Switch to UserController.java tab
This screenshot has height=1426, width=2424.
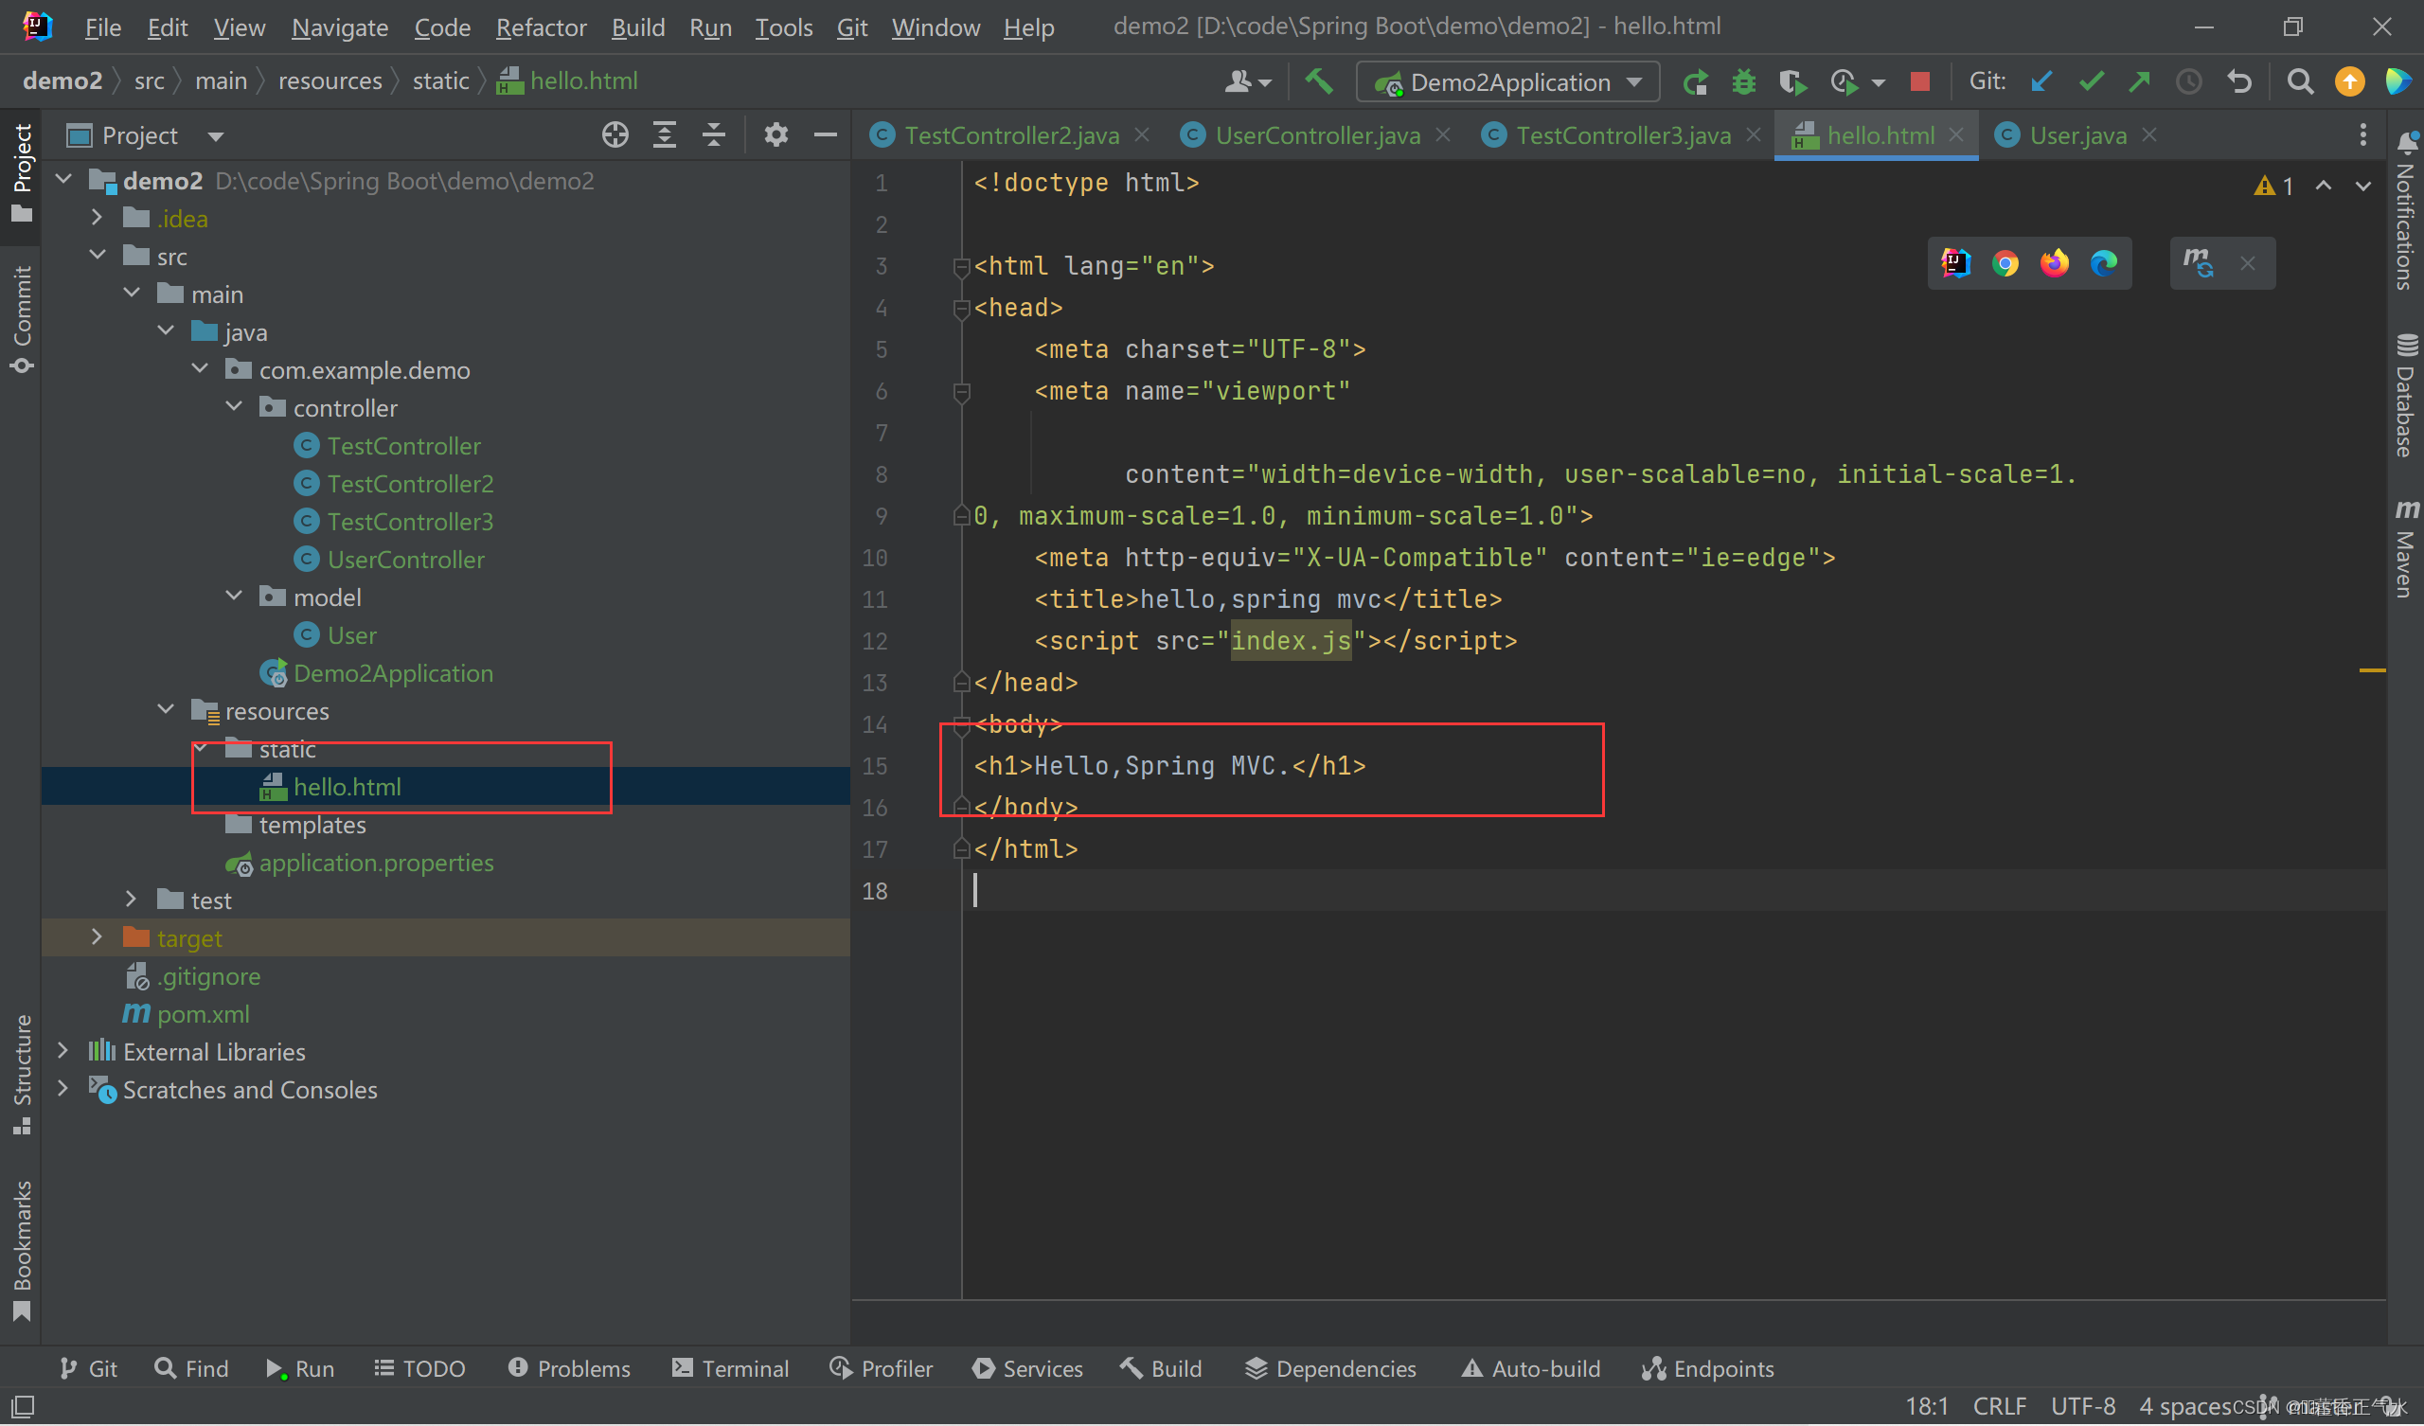(1317, 135)
